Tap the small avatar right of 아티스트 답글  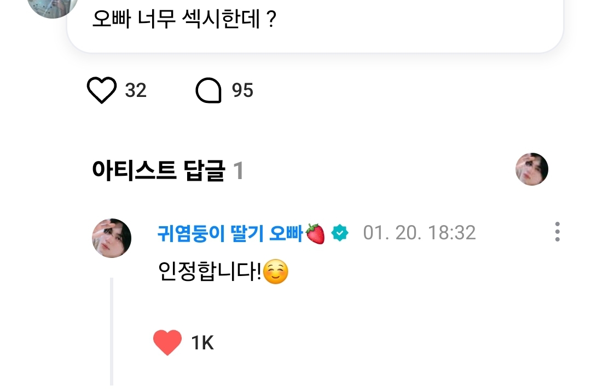tap(532, 169)
